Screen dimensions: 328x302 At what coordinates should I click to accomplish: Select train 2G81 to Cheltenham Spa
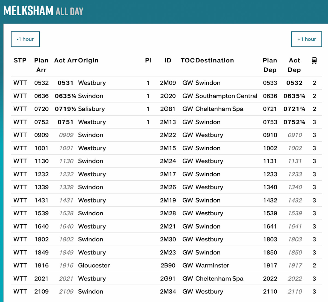[168, 109]
